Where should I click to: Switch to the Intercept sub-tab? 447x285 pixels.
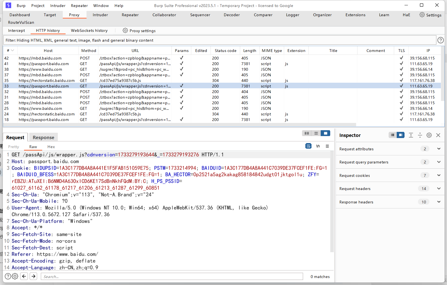[16, 30]
